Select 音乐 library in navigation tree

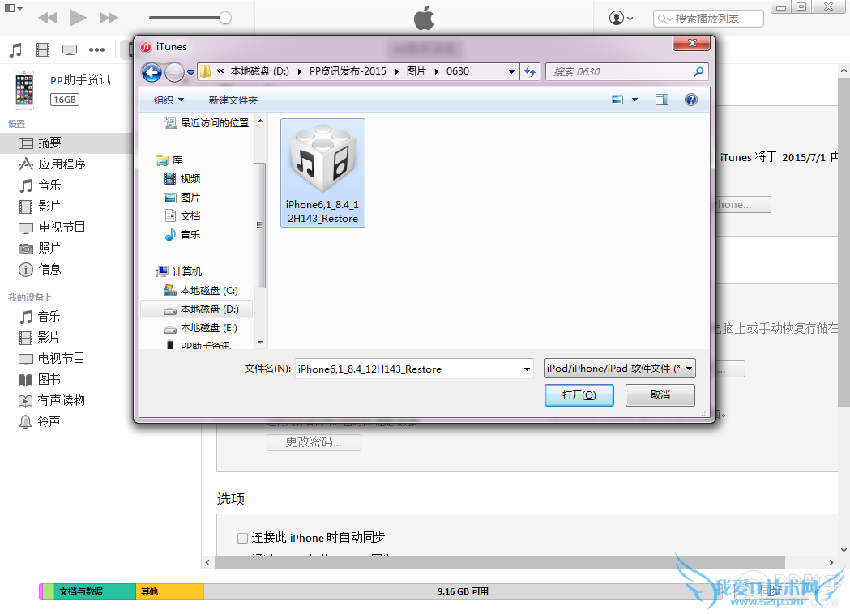coord(182,234)
